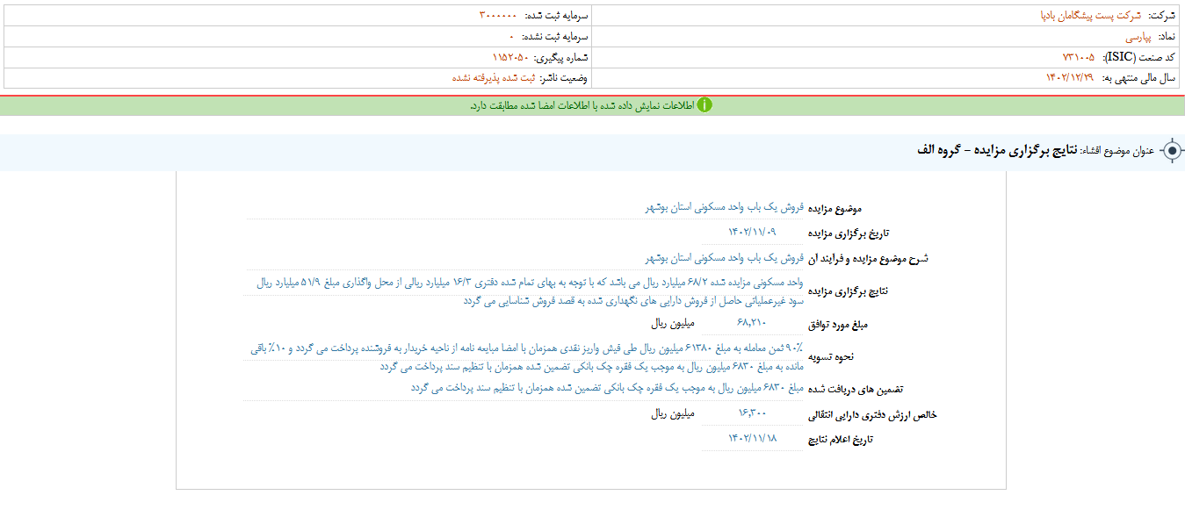The width and height of the screenshot is (1185, 531).
Task: Click the received guarantees field text
Action: pyautogui.click(x=607, y=387)
